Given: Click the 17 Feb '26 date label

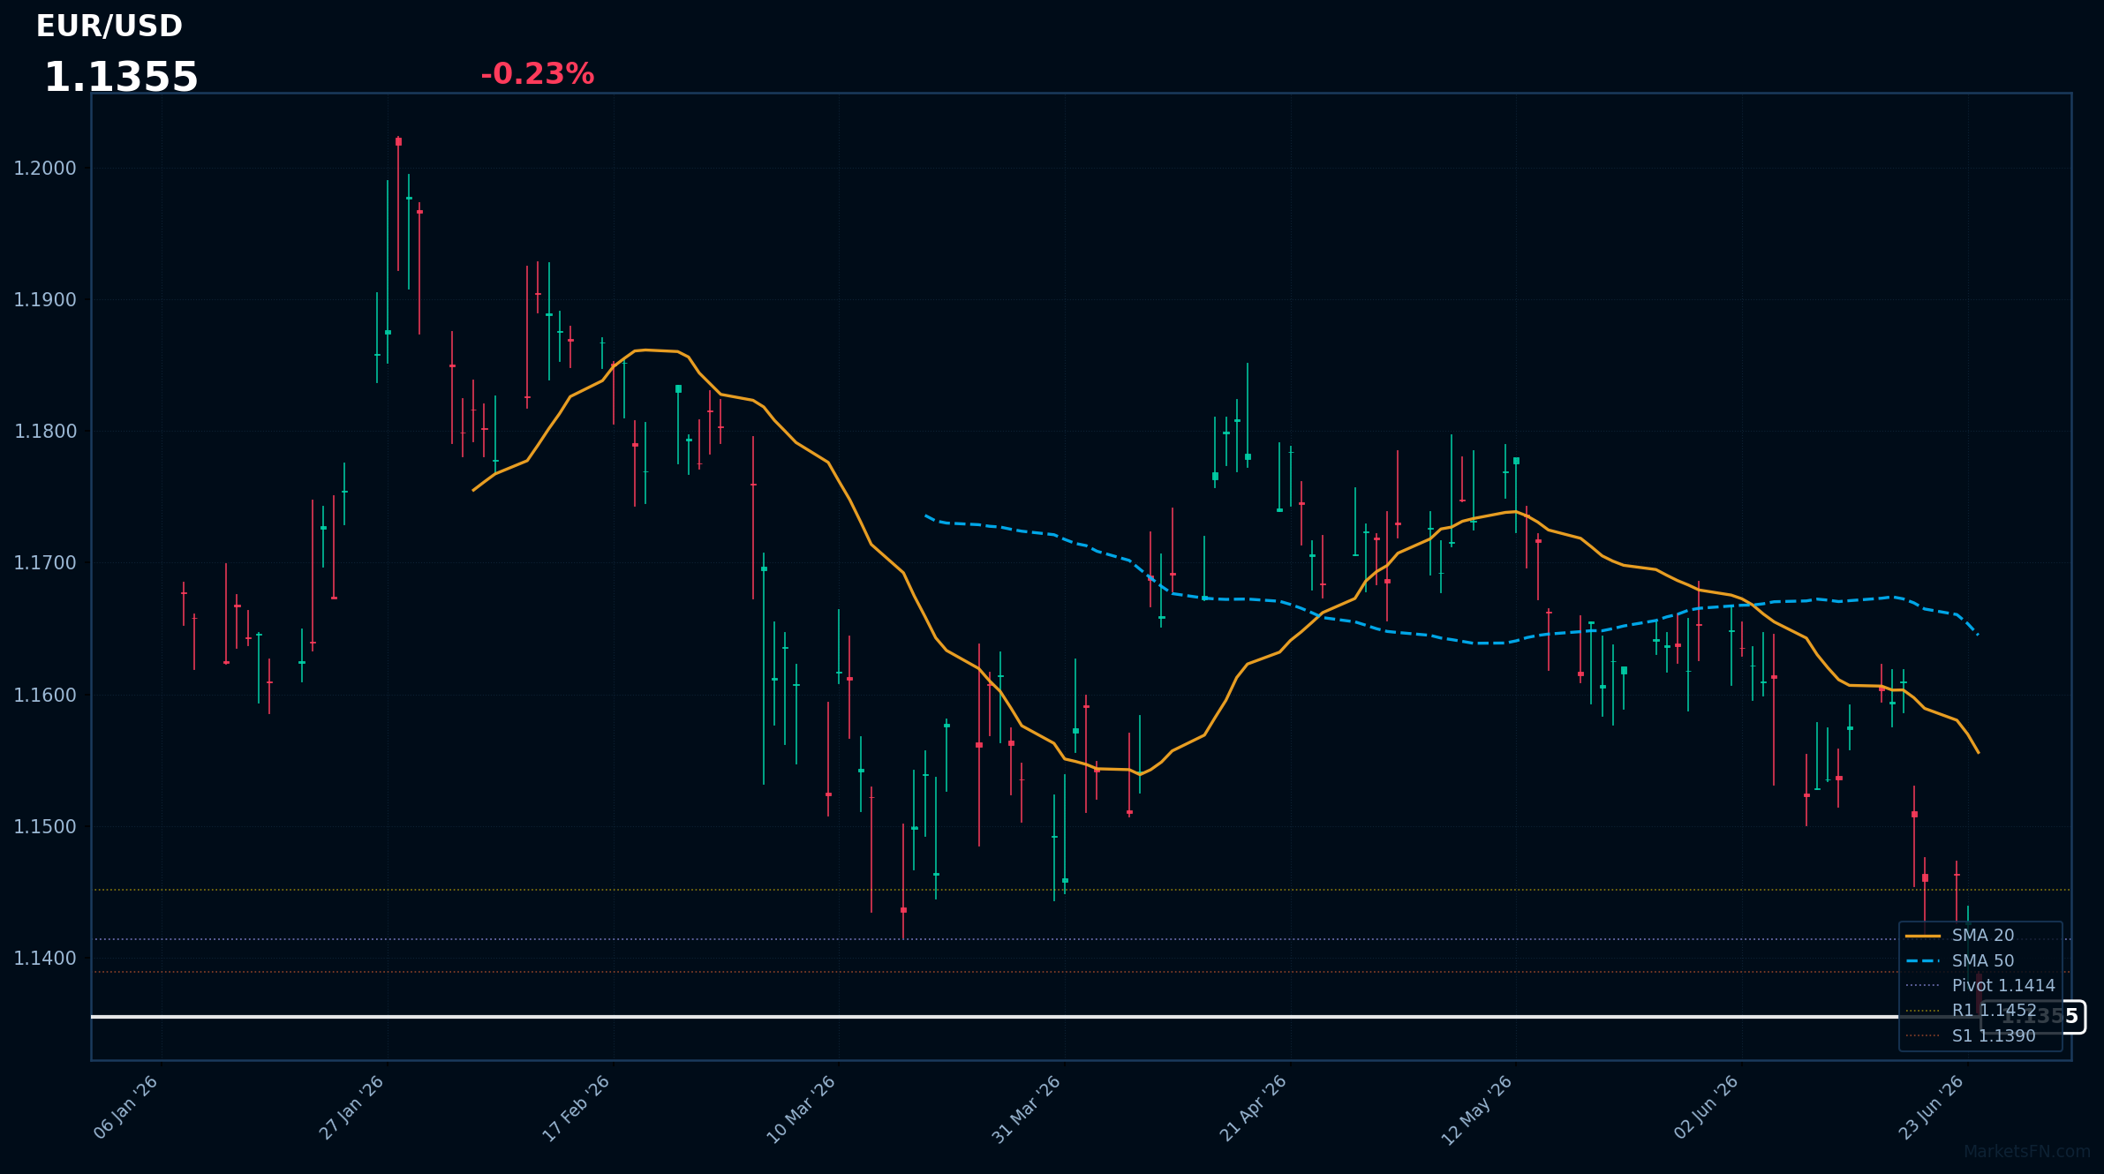Looking at the screenshot, I should pyautogui.click(x=576, y=1109).
